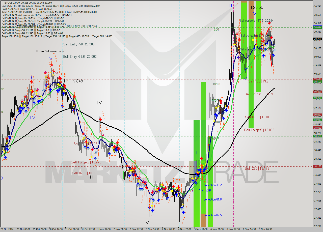Image resolution: width=323 pixels, height=232 pixels.
Task: Select the 'correction 87.5' label
Action: click(213, 215)
